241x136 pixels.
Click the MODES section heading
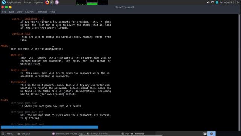tap(4, 46)
